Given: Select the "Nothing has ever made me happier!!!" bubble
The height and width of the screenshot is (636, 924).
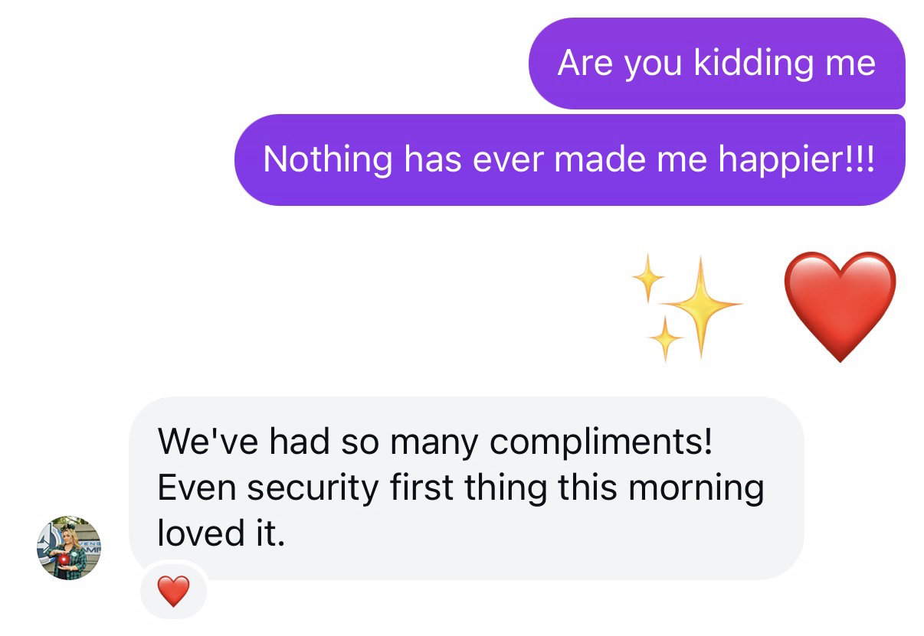Looking at the screenshot, I should (x=568, y=159).
